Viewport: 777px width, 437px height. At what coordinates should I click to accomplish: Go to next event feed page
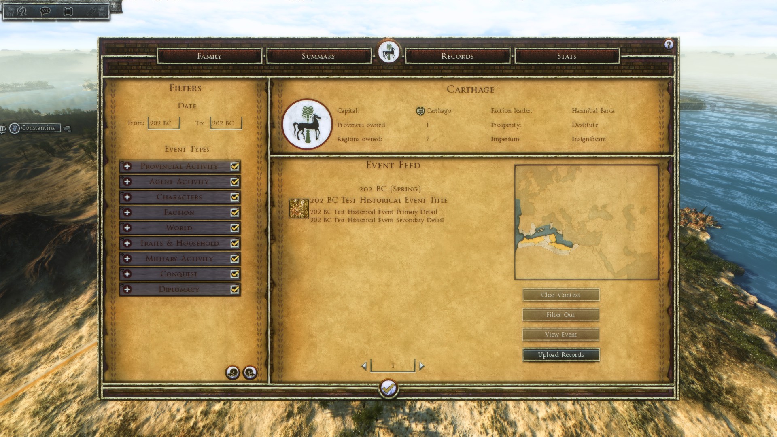[422, 366]
